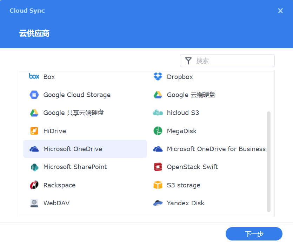Pick OpenStack Swift label
The width and height of the screenshot is (293, 244).
point(192,167)
